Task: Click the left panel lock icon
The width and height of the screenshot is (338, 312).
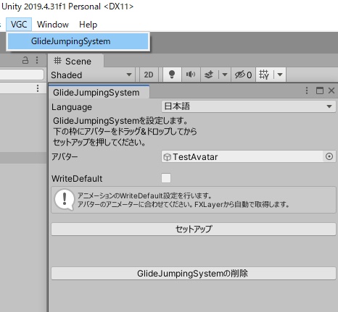Action: [x=25, y=60]
